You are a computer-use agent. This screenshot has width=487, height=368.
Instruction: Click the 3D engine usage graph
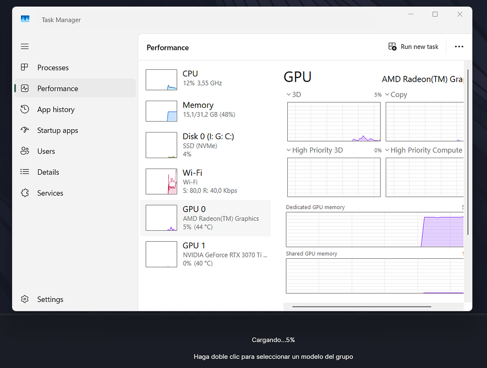point(334,122)
